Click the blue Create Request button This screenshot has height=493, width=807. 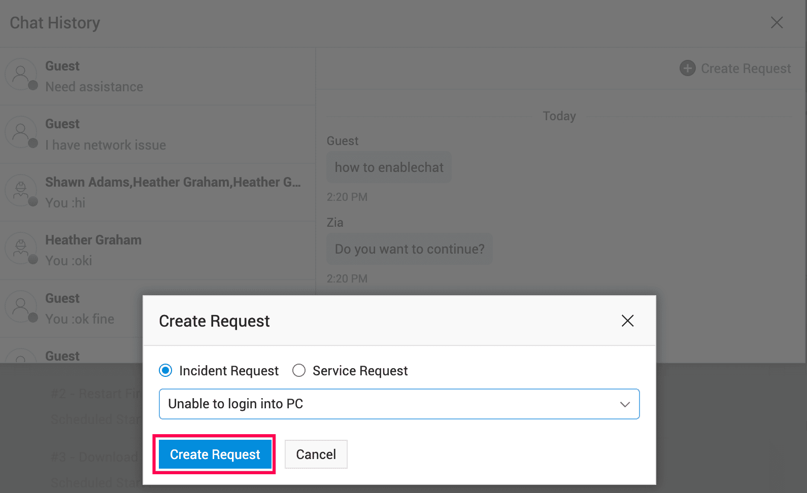pyautogui.click(x=215, y=454)
